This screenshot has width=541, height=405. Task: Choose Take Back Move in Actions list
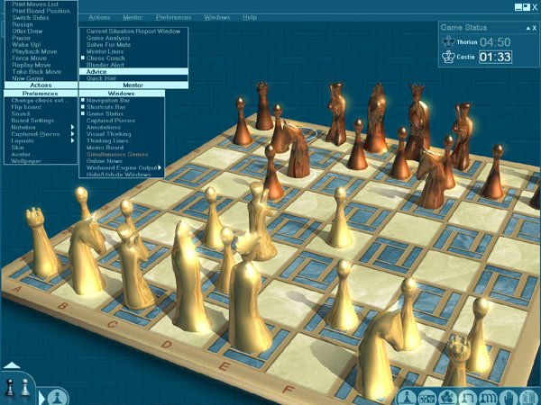tap(36, 70)
